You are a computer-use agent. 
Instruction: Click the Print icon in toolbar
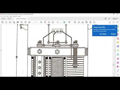[18, 22]
